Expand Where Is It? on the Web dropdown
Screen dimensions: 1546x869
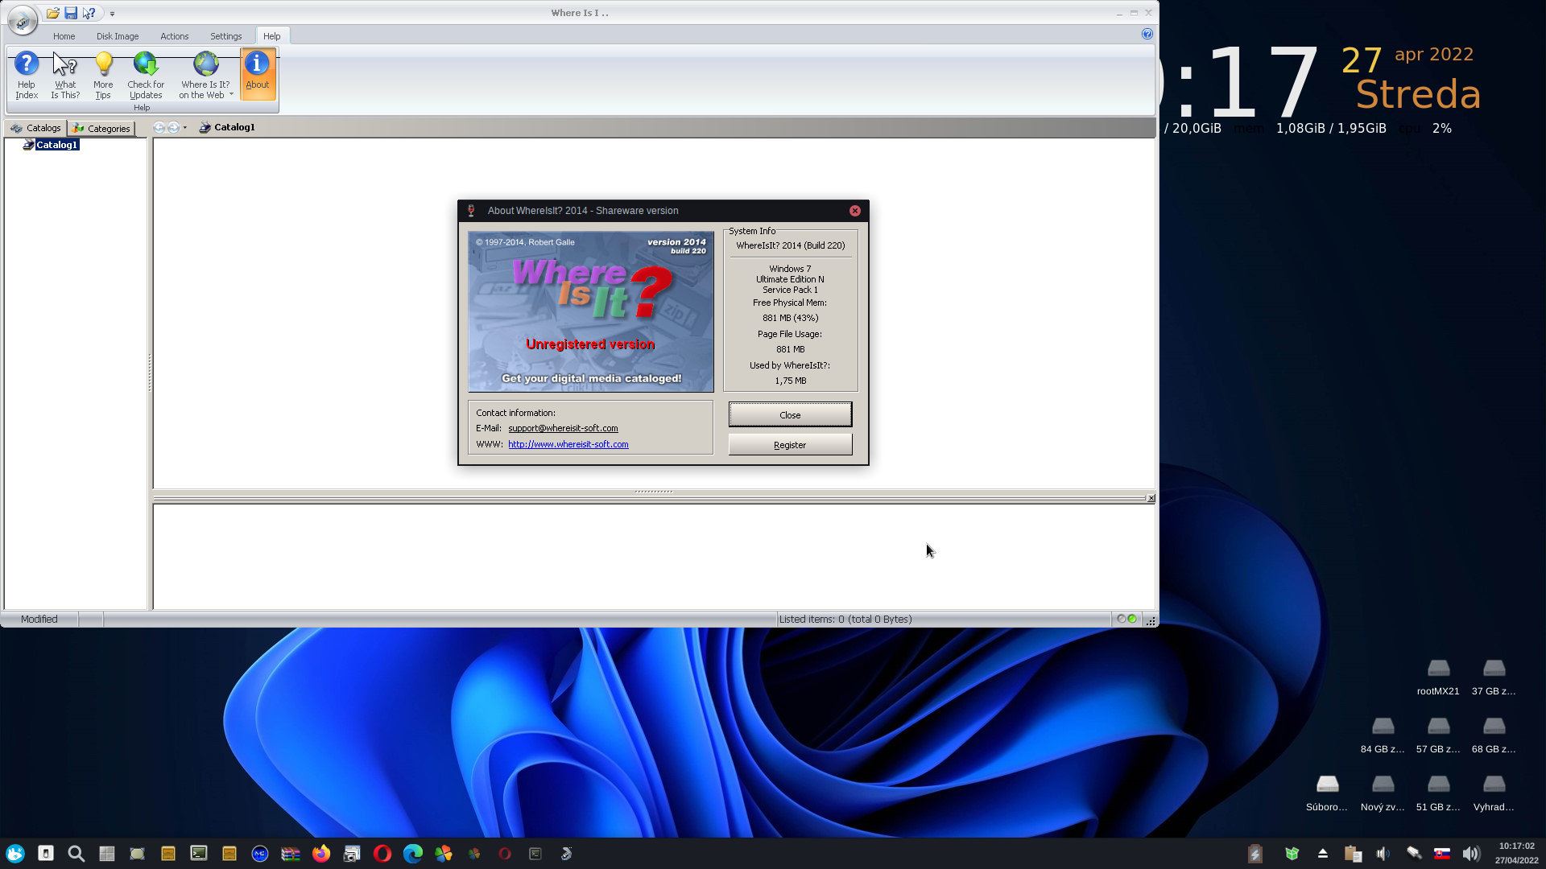[231, 95]
